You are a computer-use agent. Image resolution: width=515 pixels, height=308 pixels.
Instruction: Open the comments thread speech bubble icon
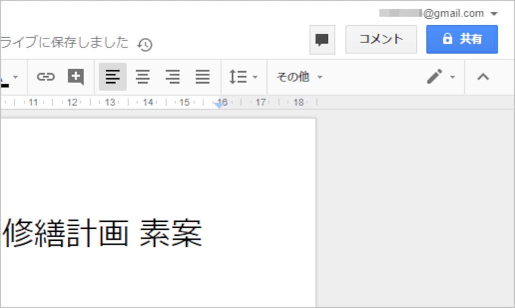coord(322,40)
